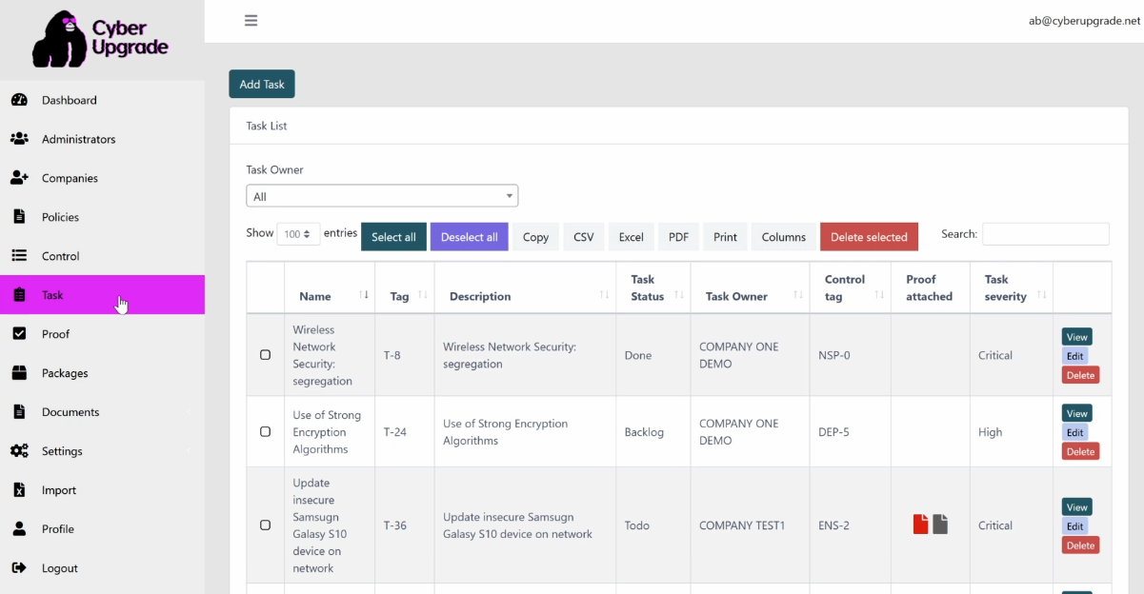Open the Dashboard gauge icon

point(19,100)
